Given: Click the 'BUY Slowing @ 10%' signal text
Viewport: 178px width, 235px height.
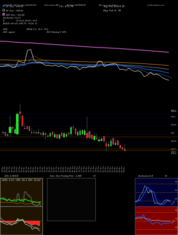Looking at the screenshot, I should click(56, 32).
